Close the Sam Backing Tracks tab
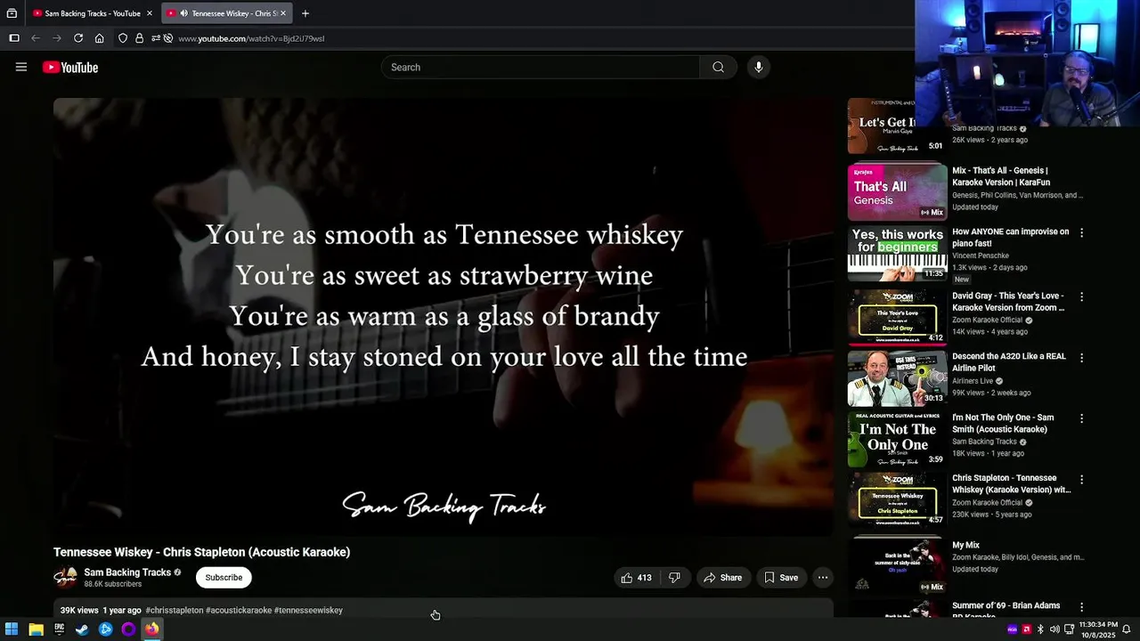The height and width of the screenshot is (641, 1140). (150, 13)
